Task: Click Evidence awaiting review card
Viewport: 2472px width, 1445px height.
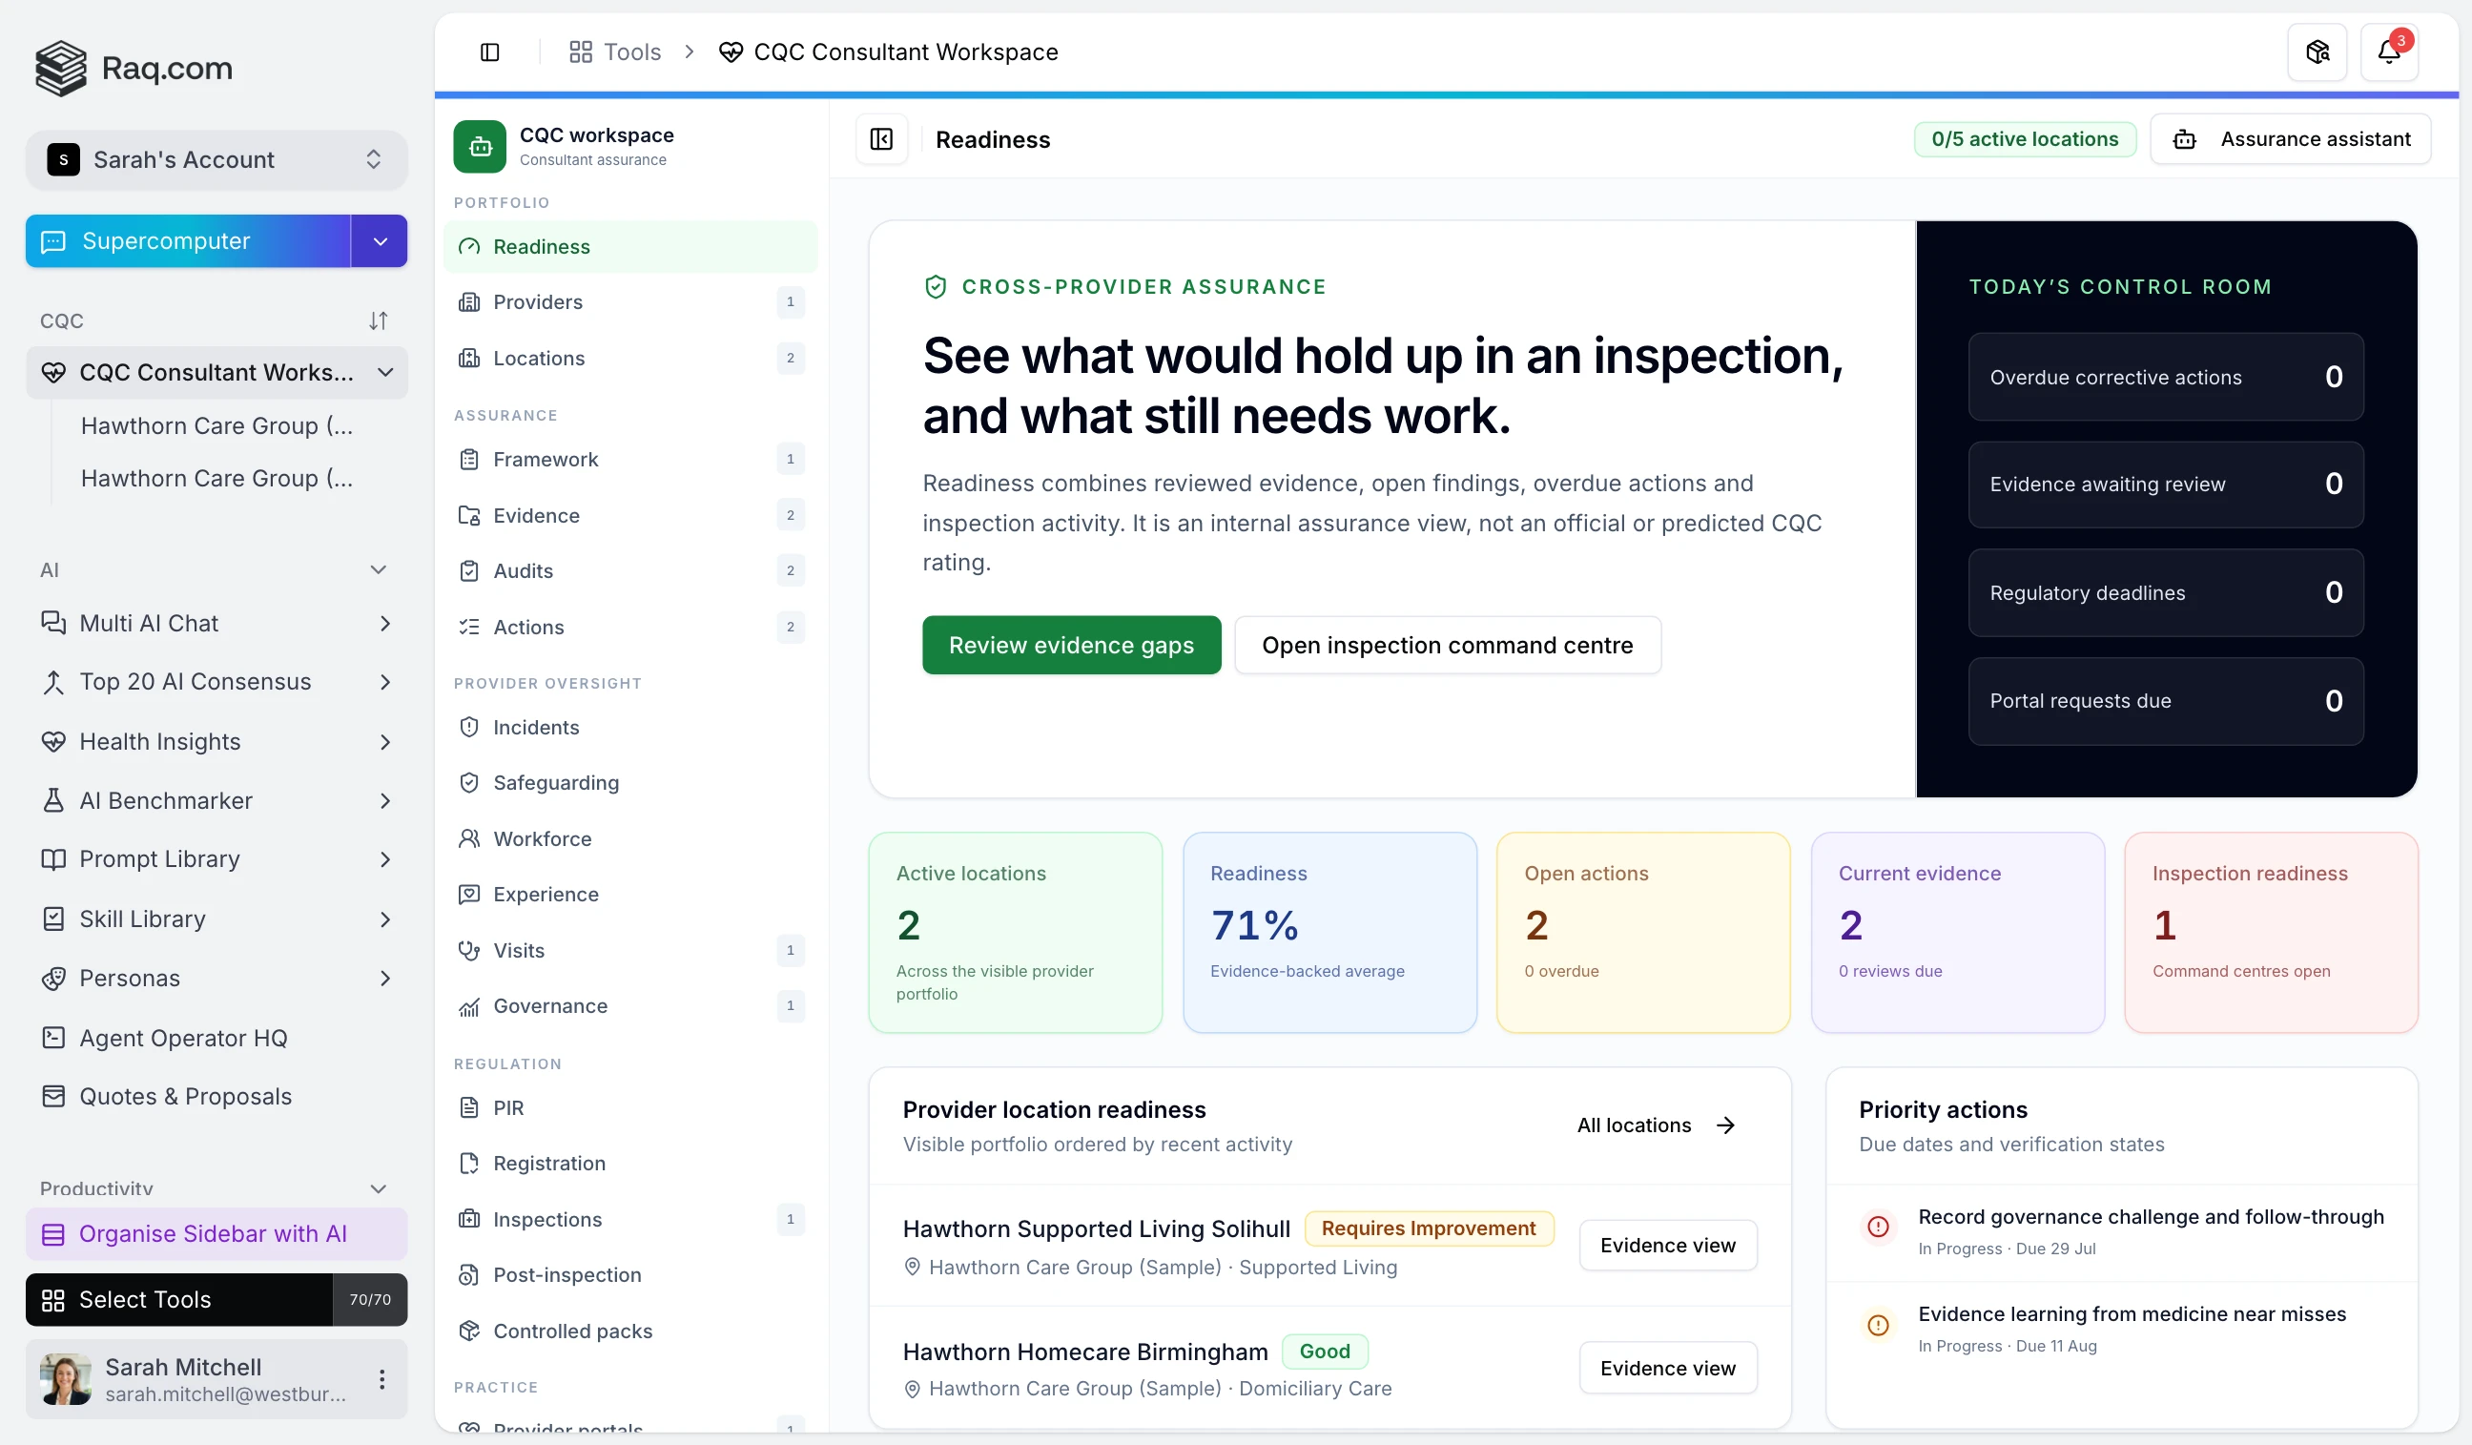Action: point(2165,485)
